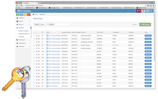Expand the Ρυθμίσεις sidebar section
The height and width of the screenshot is (99, 158).
pyautogui.click(x=23, y=46)
